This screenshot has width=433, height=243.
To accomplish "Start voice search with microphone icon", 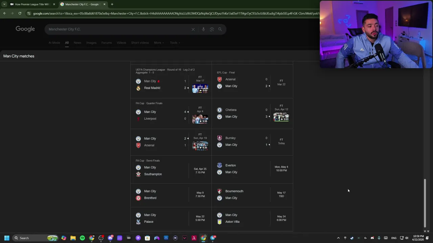I will 203,29.
